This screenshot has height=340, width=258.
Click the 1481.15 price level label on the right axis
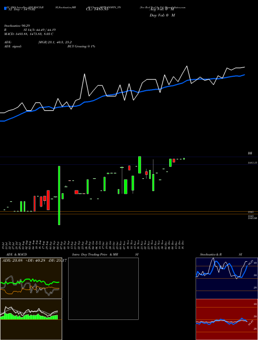click(253, 163)
